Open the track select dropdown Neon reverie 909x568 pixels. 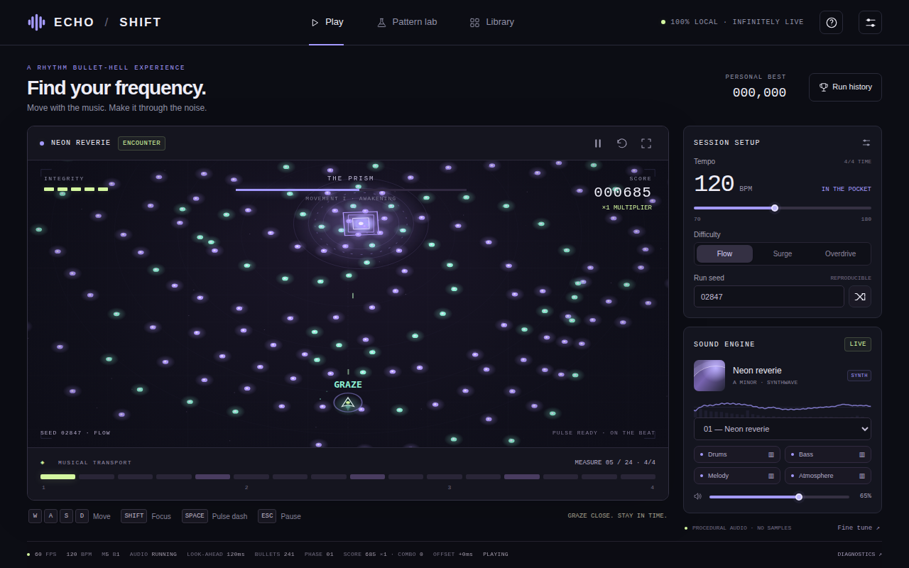click(783, 429)
